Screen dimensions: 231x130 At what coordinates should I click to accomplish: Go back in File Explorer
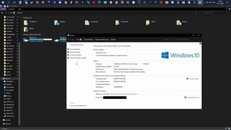(x=2, y=13)
